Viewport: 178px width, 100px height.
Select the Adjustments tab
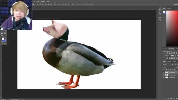171,49
